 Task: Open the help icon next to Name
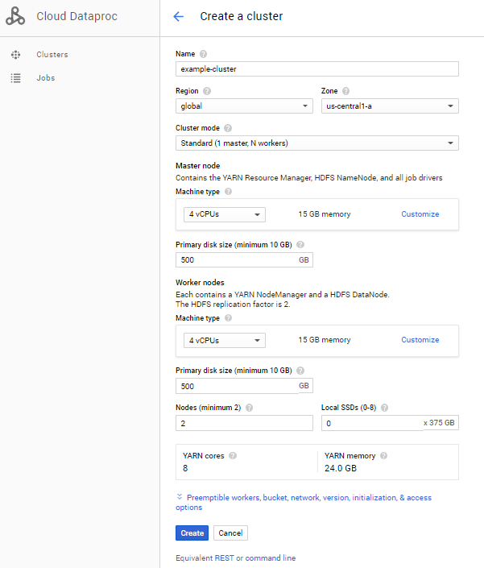[x=204, y=54]
